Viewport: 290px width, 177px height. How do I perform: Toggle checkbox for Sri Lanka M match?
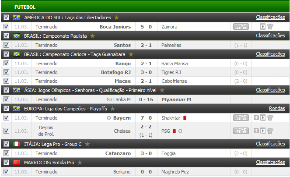tap(6, 99)
